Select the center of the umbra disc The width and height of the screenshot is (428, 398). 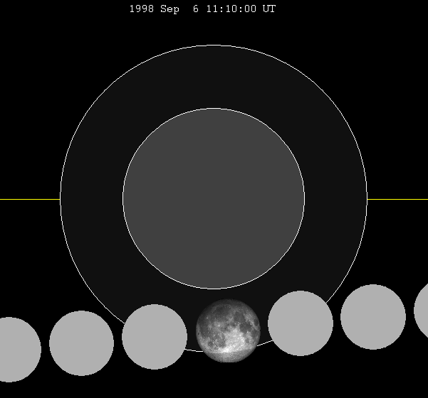pyautogui.click(x=214, y=199)
